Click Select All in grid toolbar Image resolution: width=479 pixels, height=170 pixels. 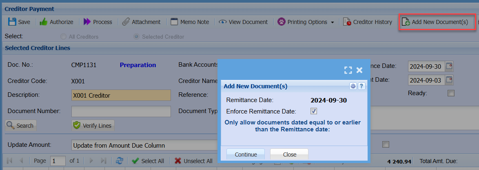click(x=148, y=161)
